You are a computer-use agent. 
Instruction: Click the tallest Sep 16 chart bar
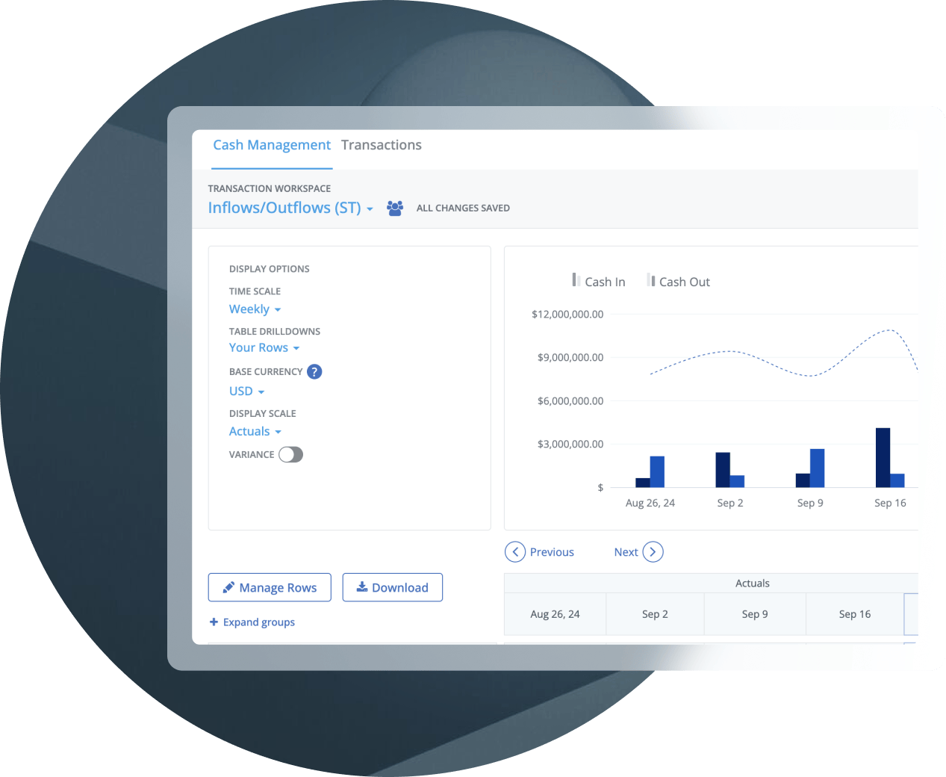883,457
